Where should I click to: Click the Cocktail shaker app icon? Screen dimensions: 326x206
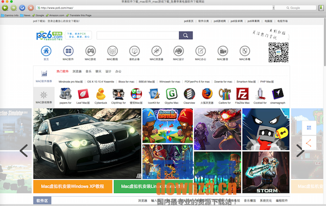tap(260, 94)
